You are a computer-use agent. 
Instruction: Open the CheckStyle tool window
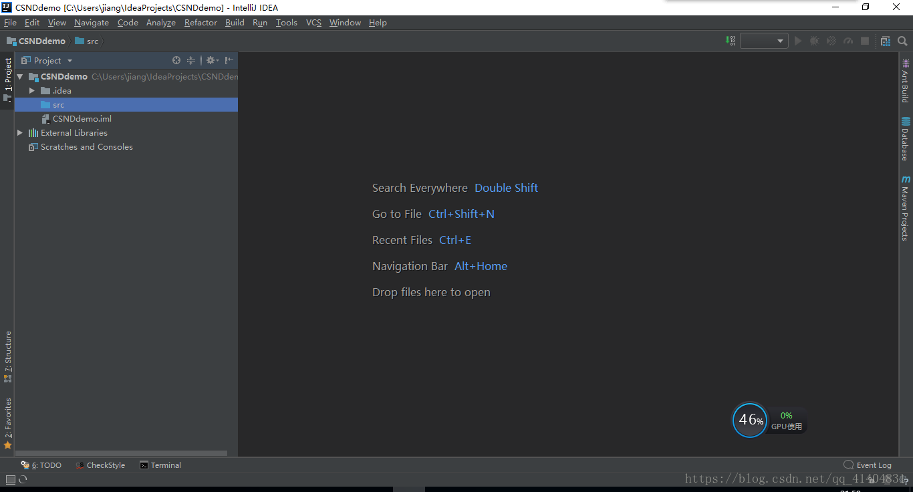point(100,465)
